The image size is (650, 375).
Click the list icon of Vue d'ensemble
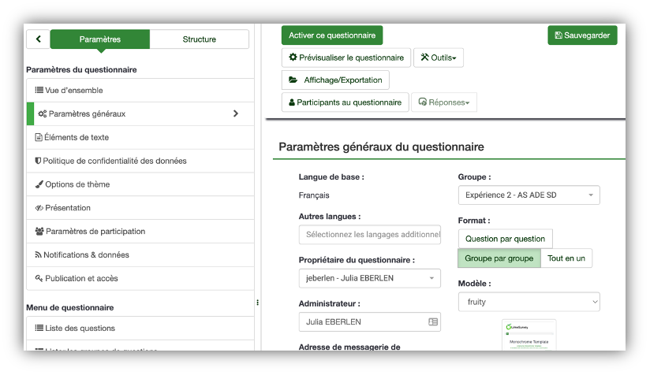point(39,90)
